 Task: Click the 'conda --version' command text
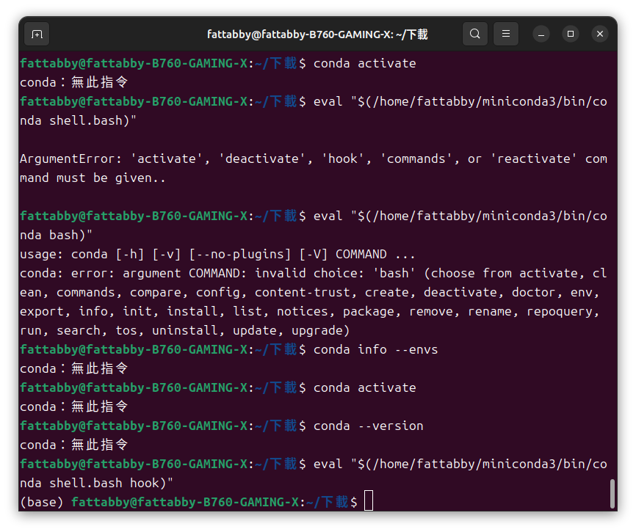(x=368, y=426)
